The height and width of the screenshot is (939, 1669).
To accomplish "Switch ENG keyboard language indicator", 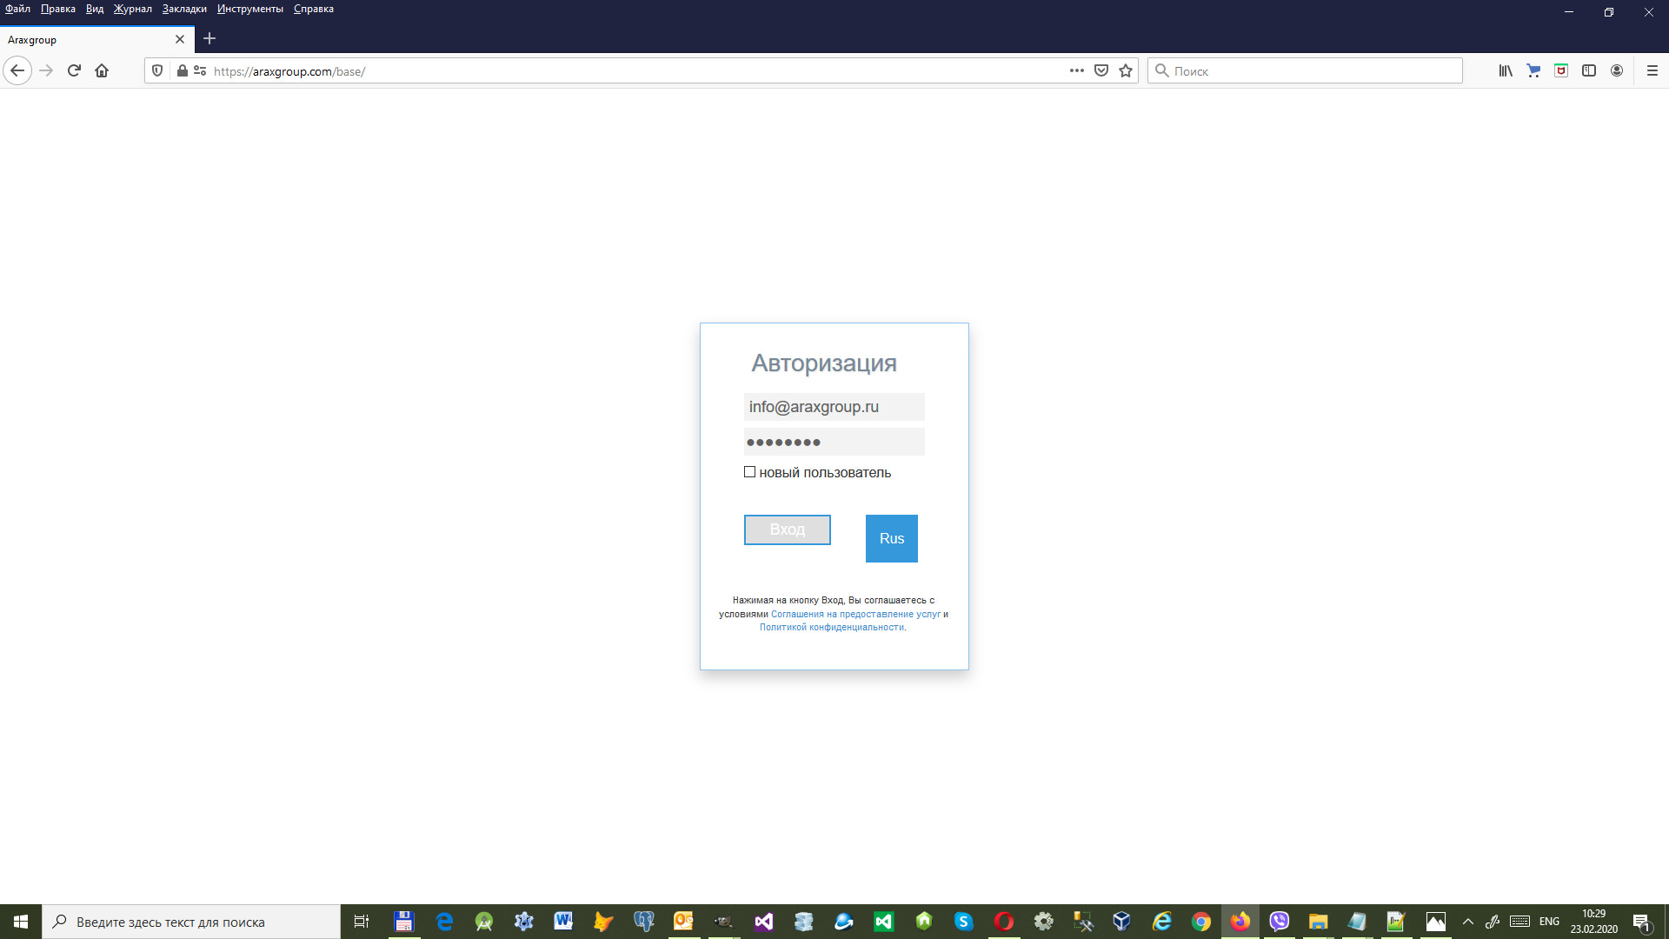I will 1549,922.
